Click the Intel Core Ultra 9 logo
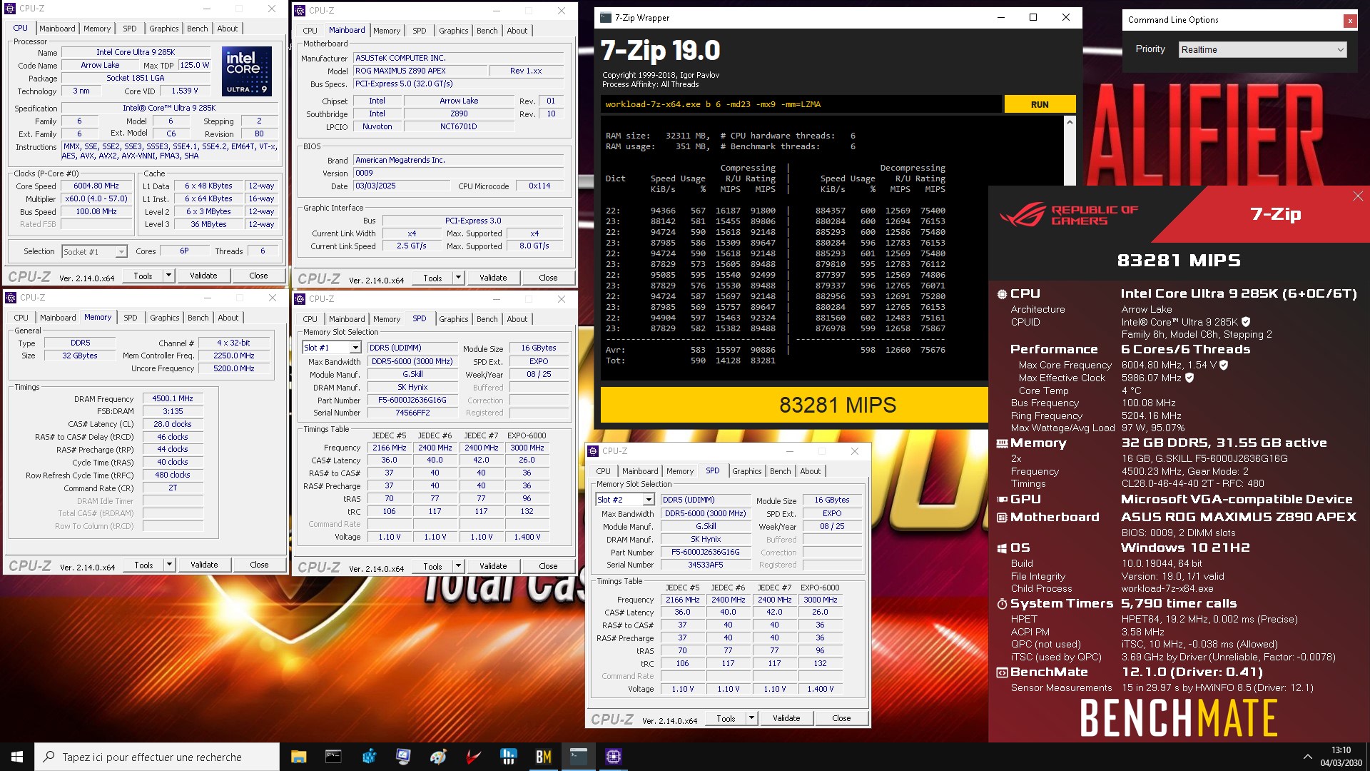The width and height of the screenshot is (1370, 771). (246, 71)
